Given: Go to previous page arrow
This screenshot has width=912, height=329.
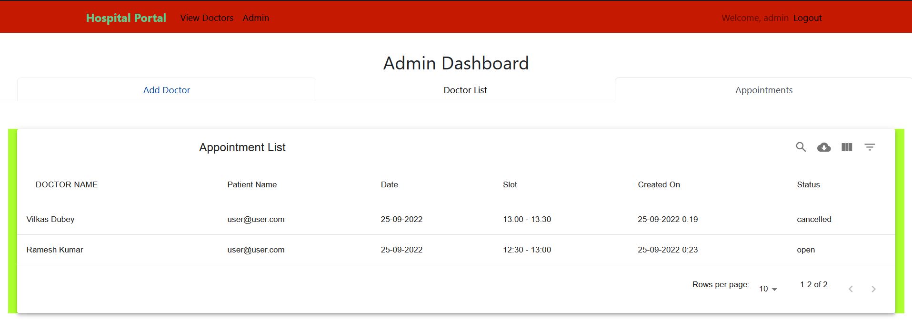Looking at the screenshot, I should click(x=851, y=289).
